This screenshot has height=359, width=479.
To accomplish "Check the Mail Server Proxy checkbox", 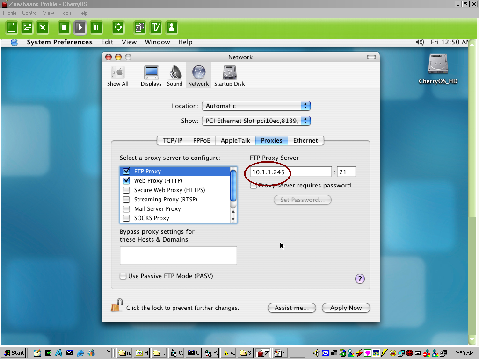I will 126,209.
